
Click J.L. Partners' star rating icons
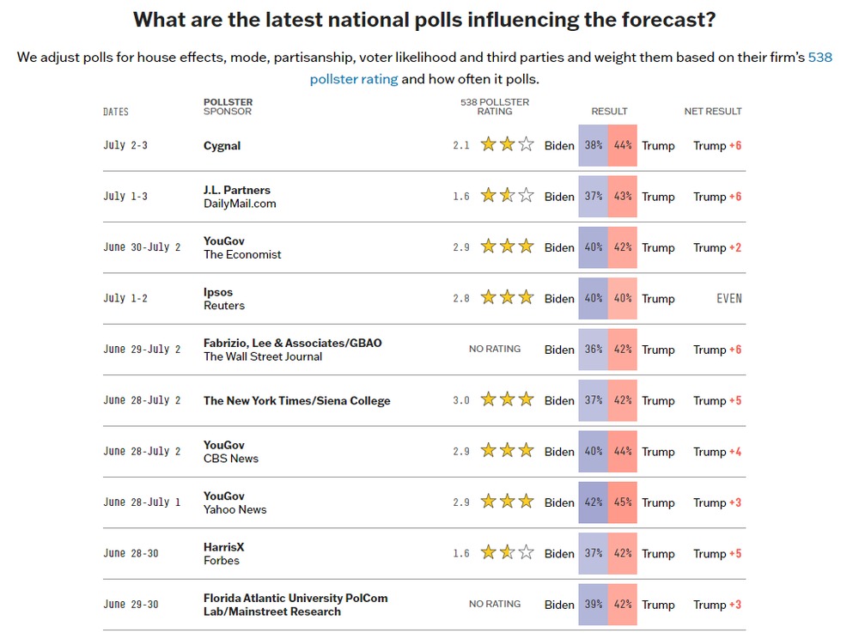[x=508, y=196]
